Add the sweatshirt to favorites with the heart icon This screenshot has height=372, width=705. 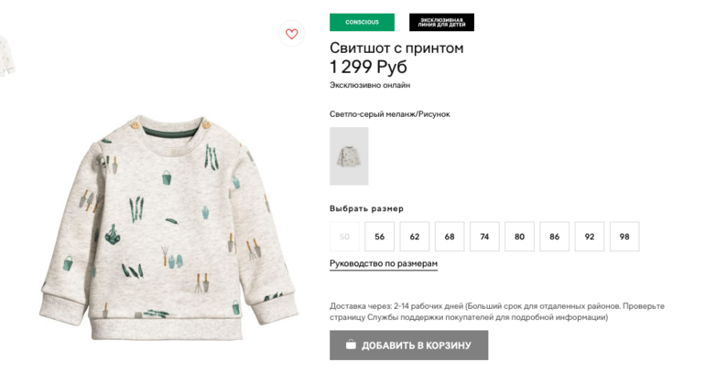point(291,34)
